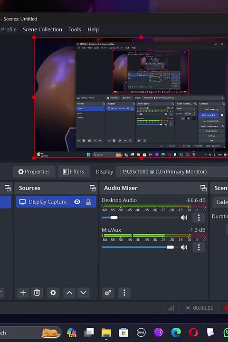Open Task View on the taskbar
228x342 pixels.
89,332
